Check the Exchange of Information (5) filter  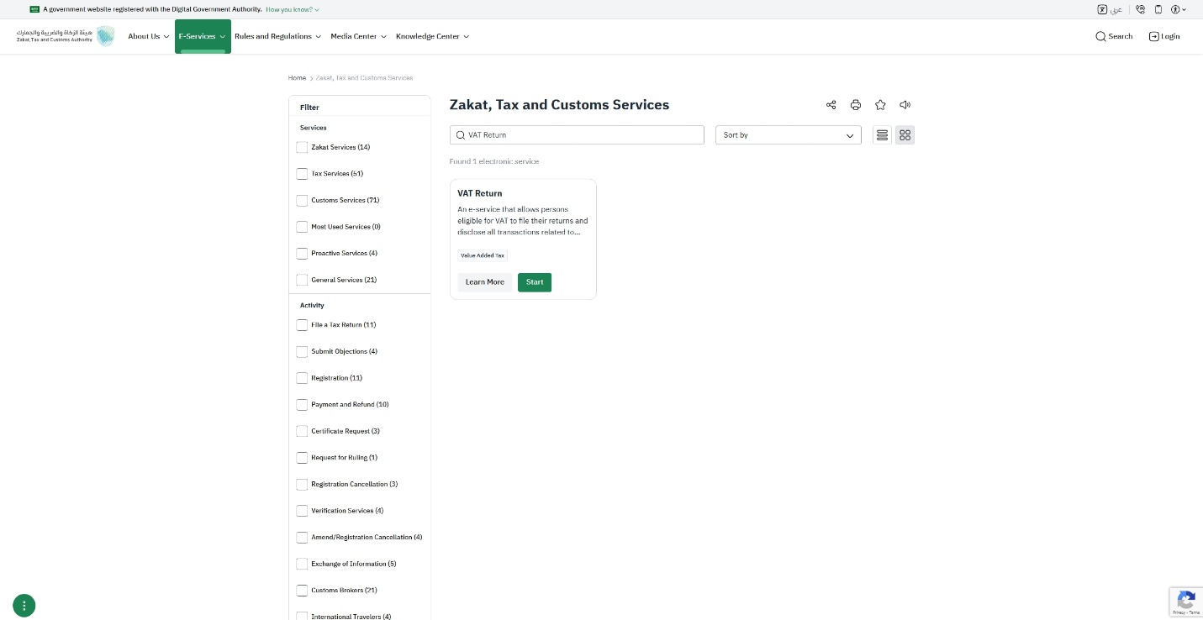(x=302, y=564)
